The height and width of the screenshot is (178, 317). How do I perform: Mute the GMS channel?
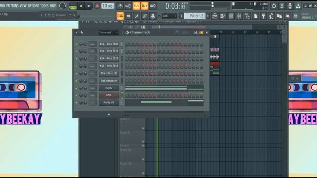[x=77, y=95]
